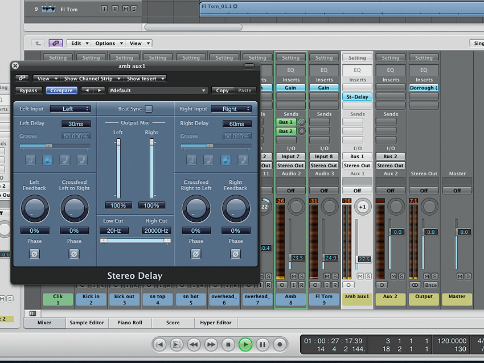Toggle the Bypass button on the plugin
484x363 pixels.
tap(28, 90)
